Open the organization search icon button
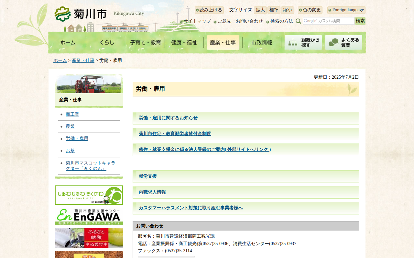The width and height of the screenshot is (414, 258). tap(303, 43)
